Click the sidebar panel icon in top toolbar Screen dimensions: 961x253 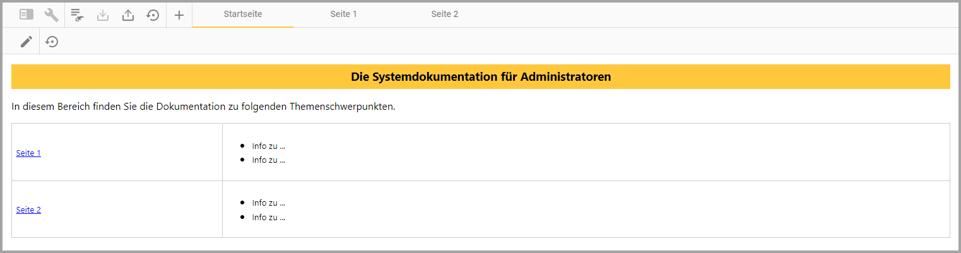click(27, 15)
